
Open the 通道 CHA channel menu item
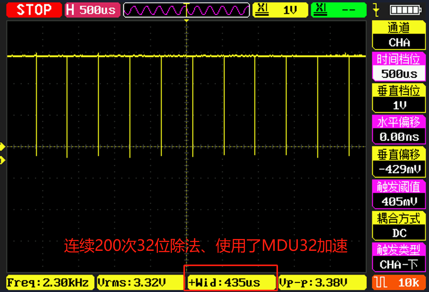pos(398,35)
